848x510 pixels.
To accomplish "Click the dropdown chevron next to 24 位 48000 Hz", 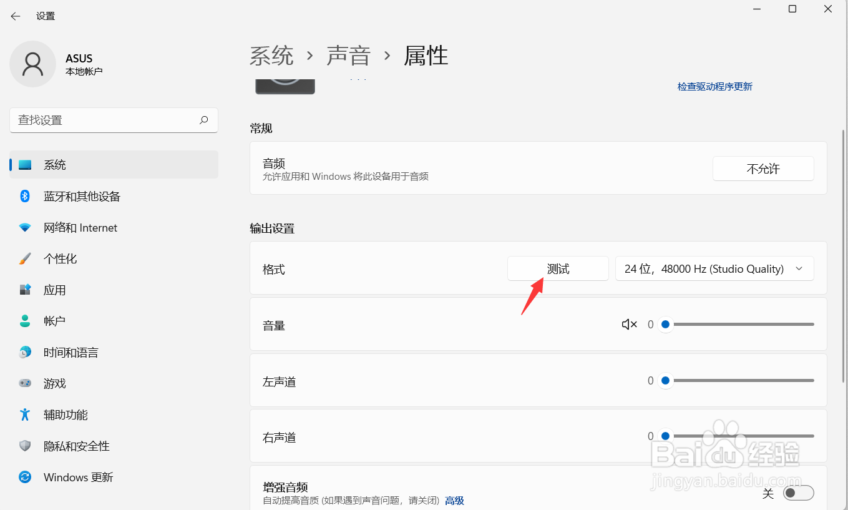I will (x=799, y=268).
